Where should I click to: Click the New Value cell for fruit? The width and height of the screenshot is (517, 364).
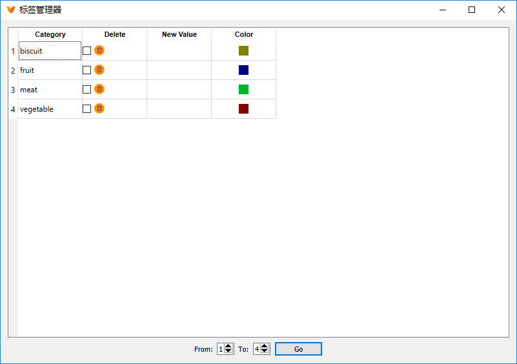[179, 70]
